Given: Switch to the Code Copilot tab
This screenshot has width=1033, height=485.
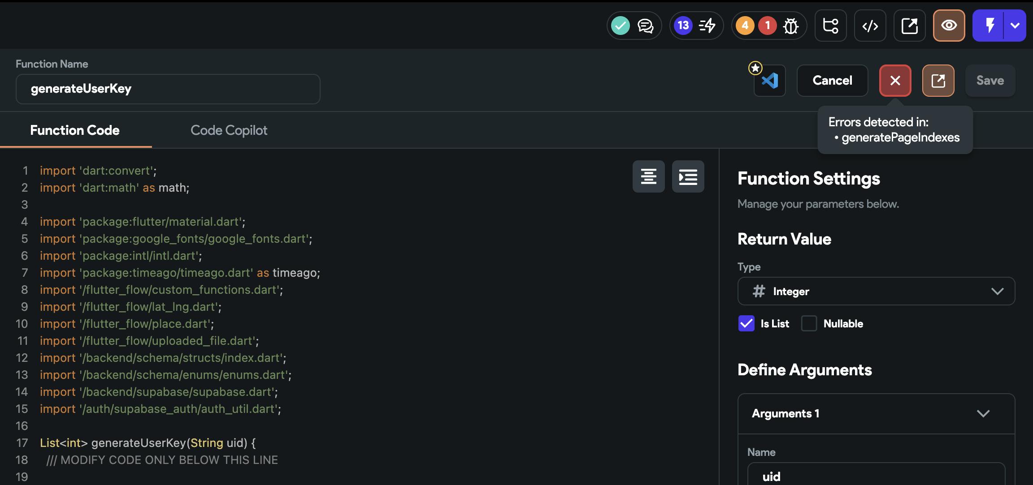Looking at the screenshot, I should 229,130.
